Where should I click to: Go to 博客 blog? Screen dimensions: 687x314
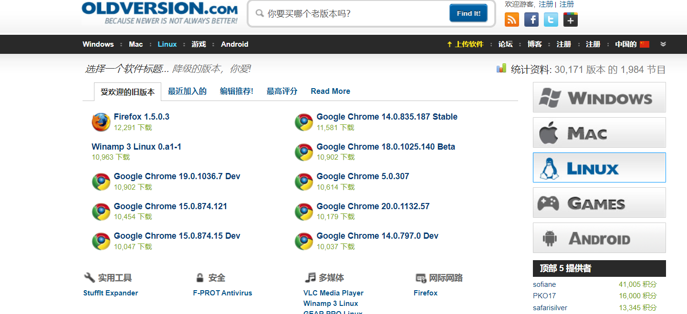(x=535, y=44)
